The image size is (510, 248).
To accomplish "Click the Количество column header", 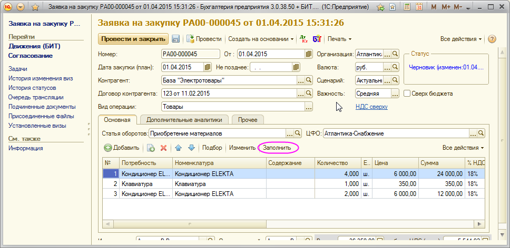I will coord(338,163).
